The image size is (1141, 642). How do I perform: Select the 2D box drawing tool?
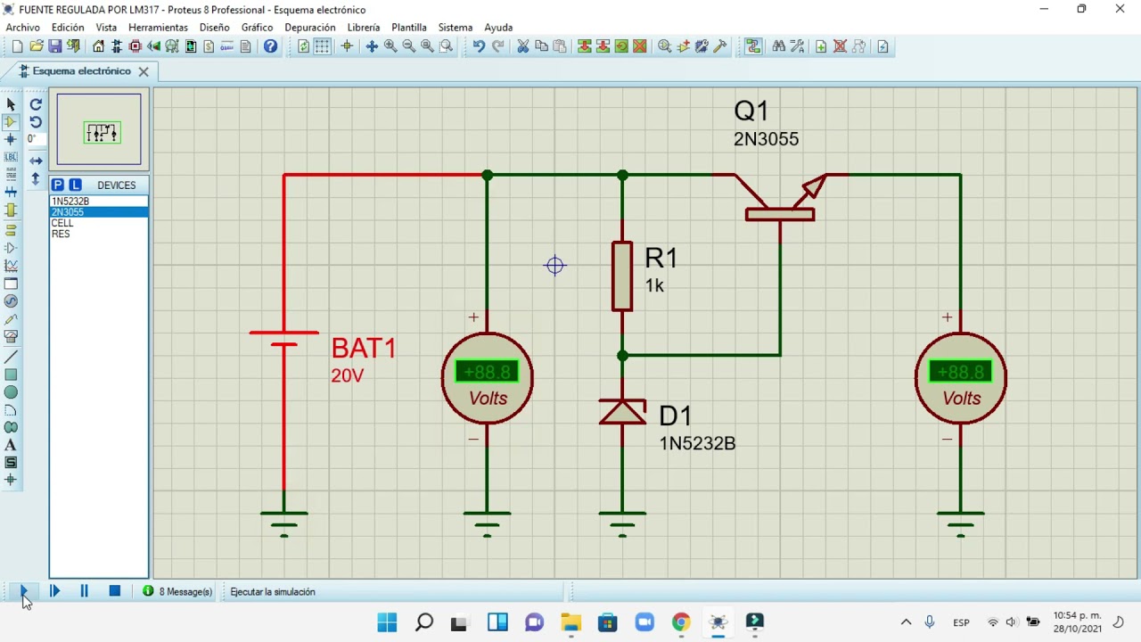(11, 374)
